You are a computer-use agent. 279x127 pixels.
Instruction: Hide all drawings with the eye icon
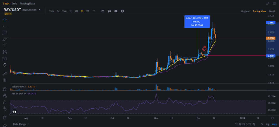pos(5,109)
